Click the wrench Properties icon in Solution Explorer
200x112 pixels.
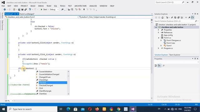click(x=189, y=17)
